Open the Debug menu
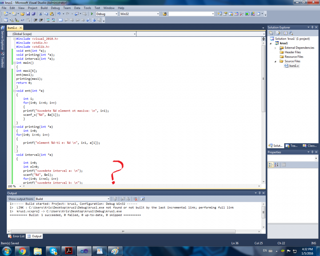Screen dimensions: 320x256 55,8
